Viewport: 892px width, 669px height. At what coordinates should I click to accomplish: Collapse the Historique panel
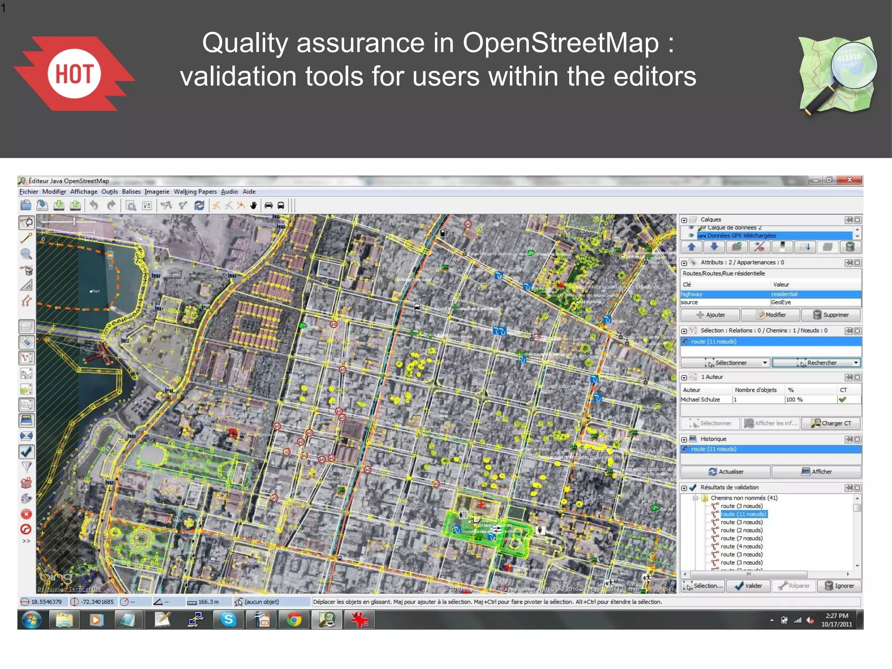(x=685, y=439)
